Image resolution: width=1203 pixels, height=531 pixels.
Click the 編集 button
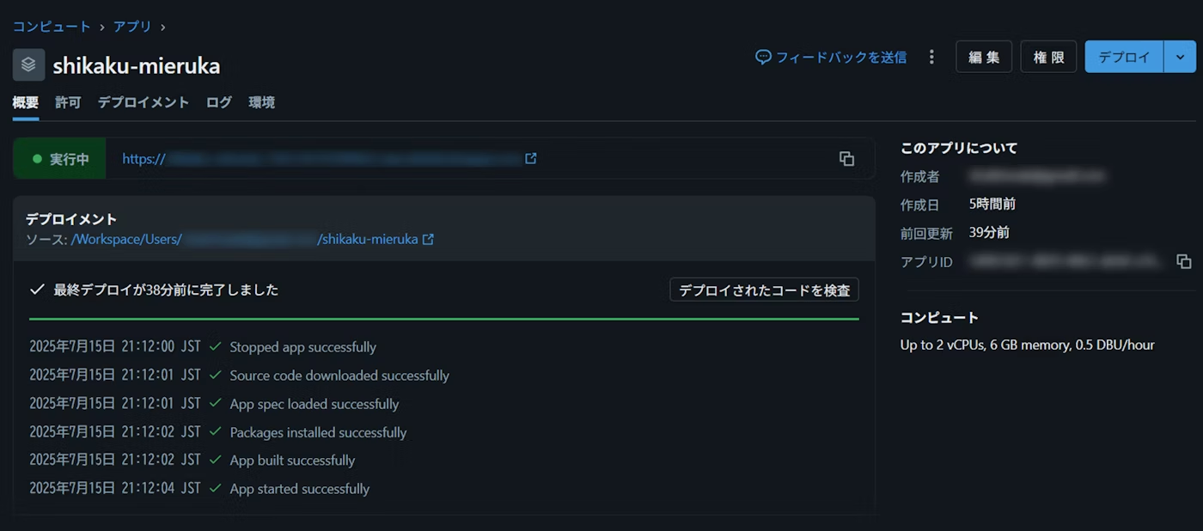coord(984,57)
